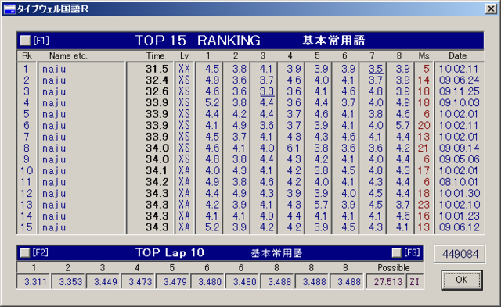Close the タイプウェル国語R window
501x307 pixels.
491,9
